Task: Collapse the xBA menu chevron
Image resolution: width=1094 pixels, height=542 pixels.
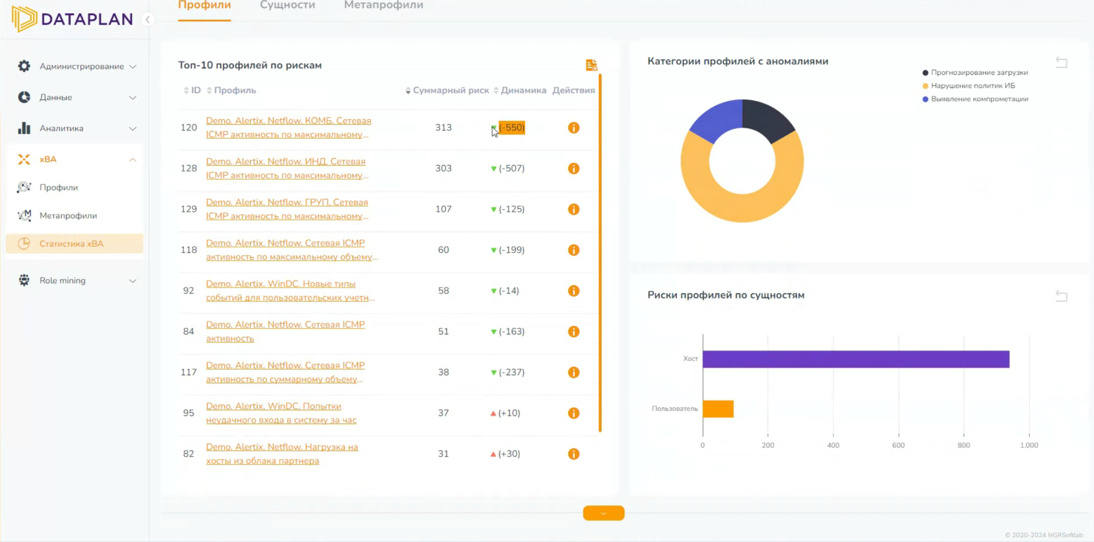Action: click(132, 160)
